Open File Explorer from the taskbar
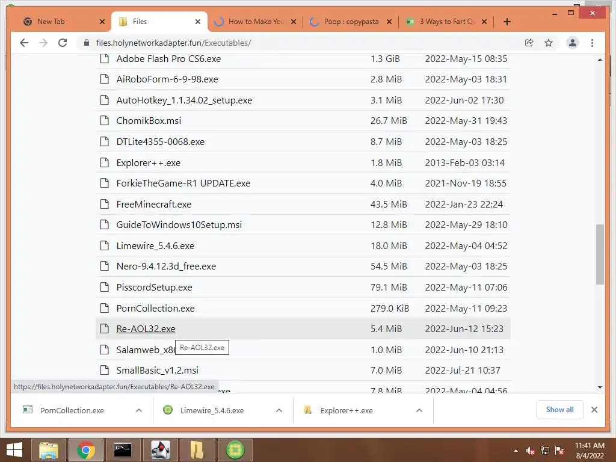The image size is (616, 462). click(48, 450)
